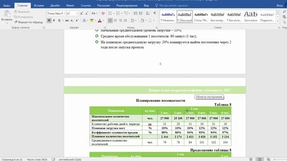Apply multilevel list formatting

[126, 13]
